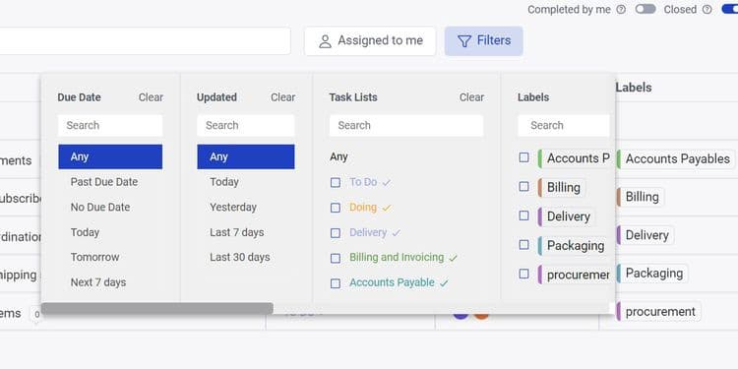Check the Billing label checkbox
The image size is (738, 369).
click(523, 186)
